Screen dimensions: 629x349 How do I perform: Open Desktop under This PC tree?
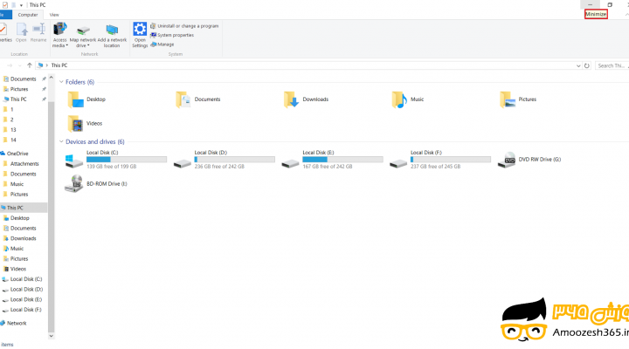pyautogui.click(x=19, y=218)
